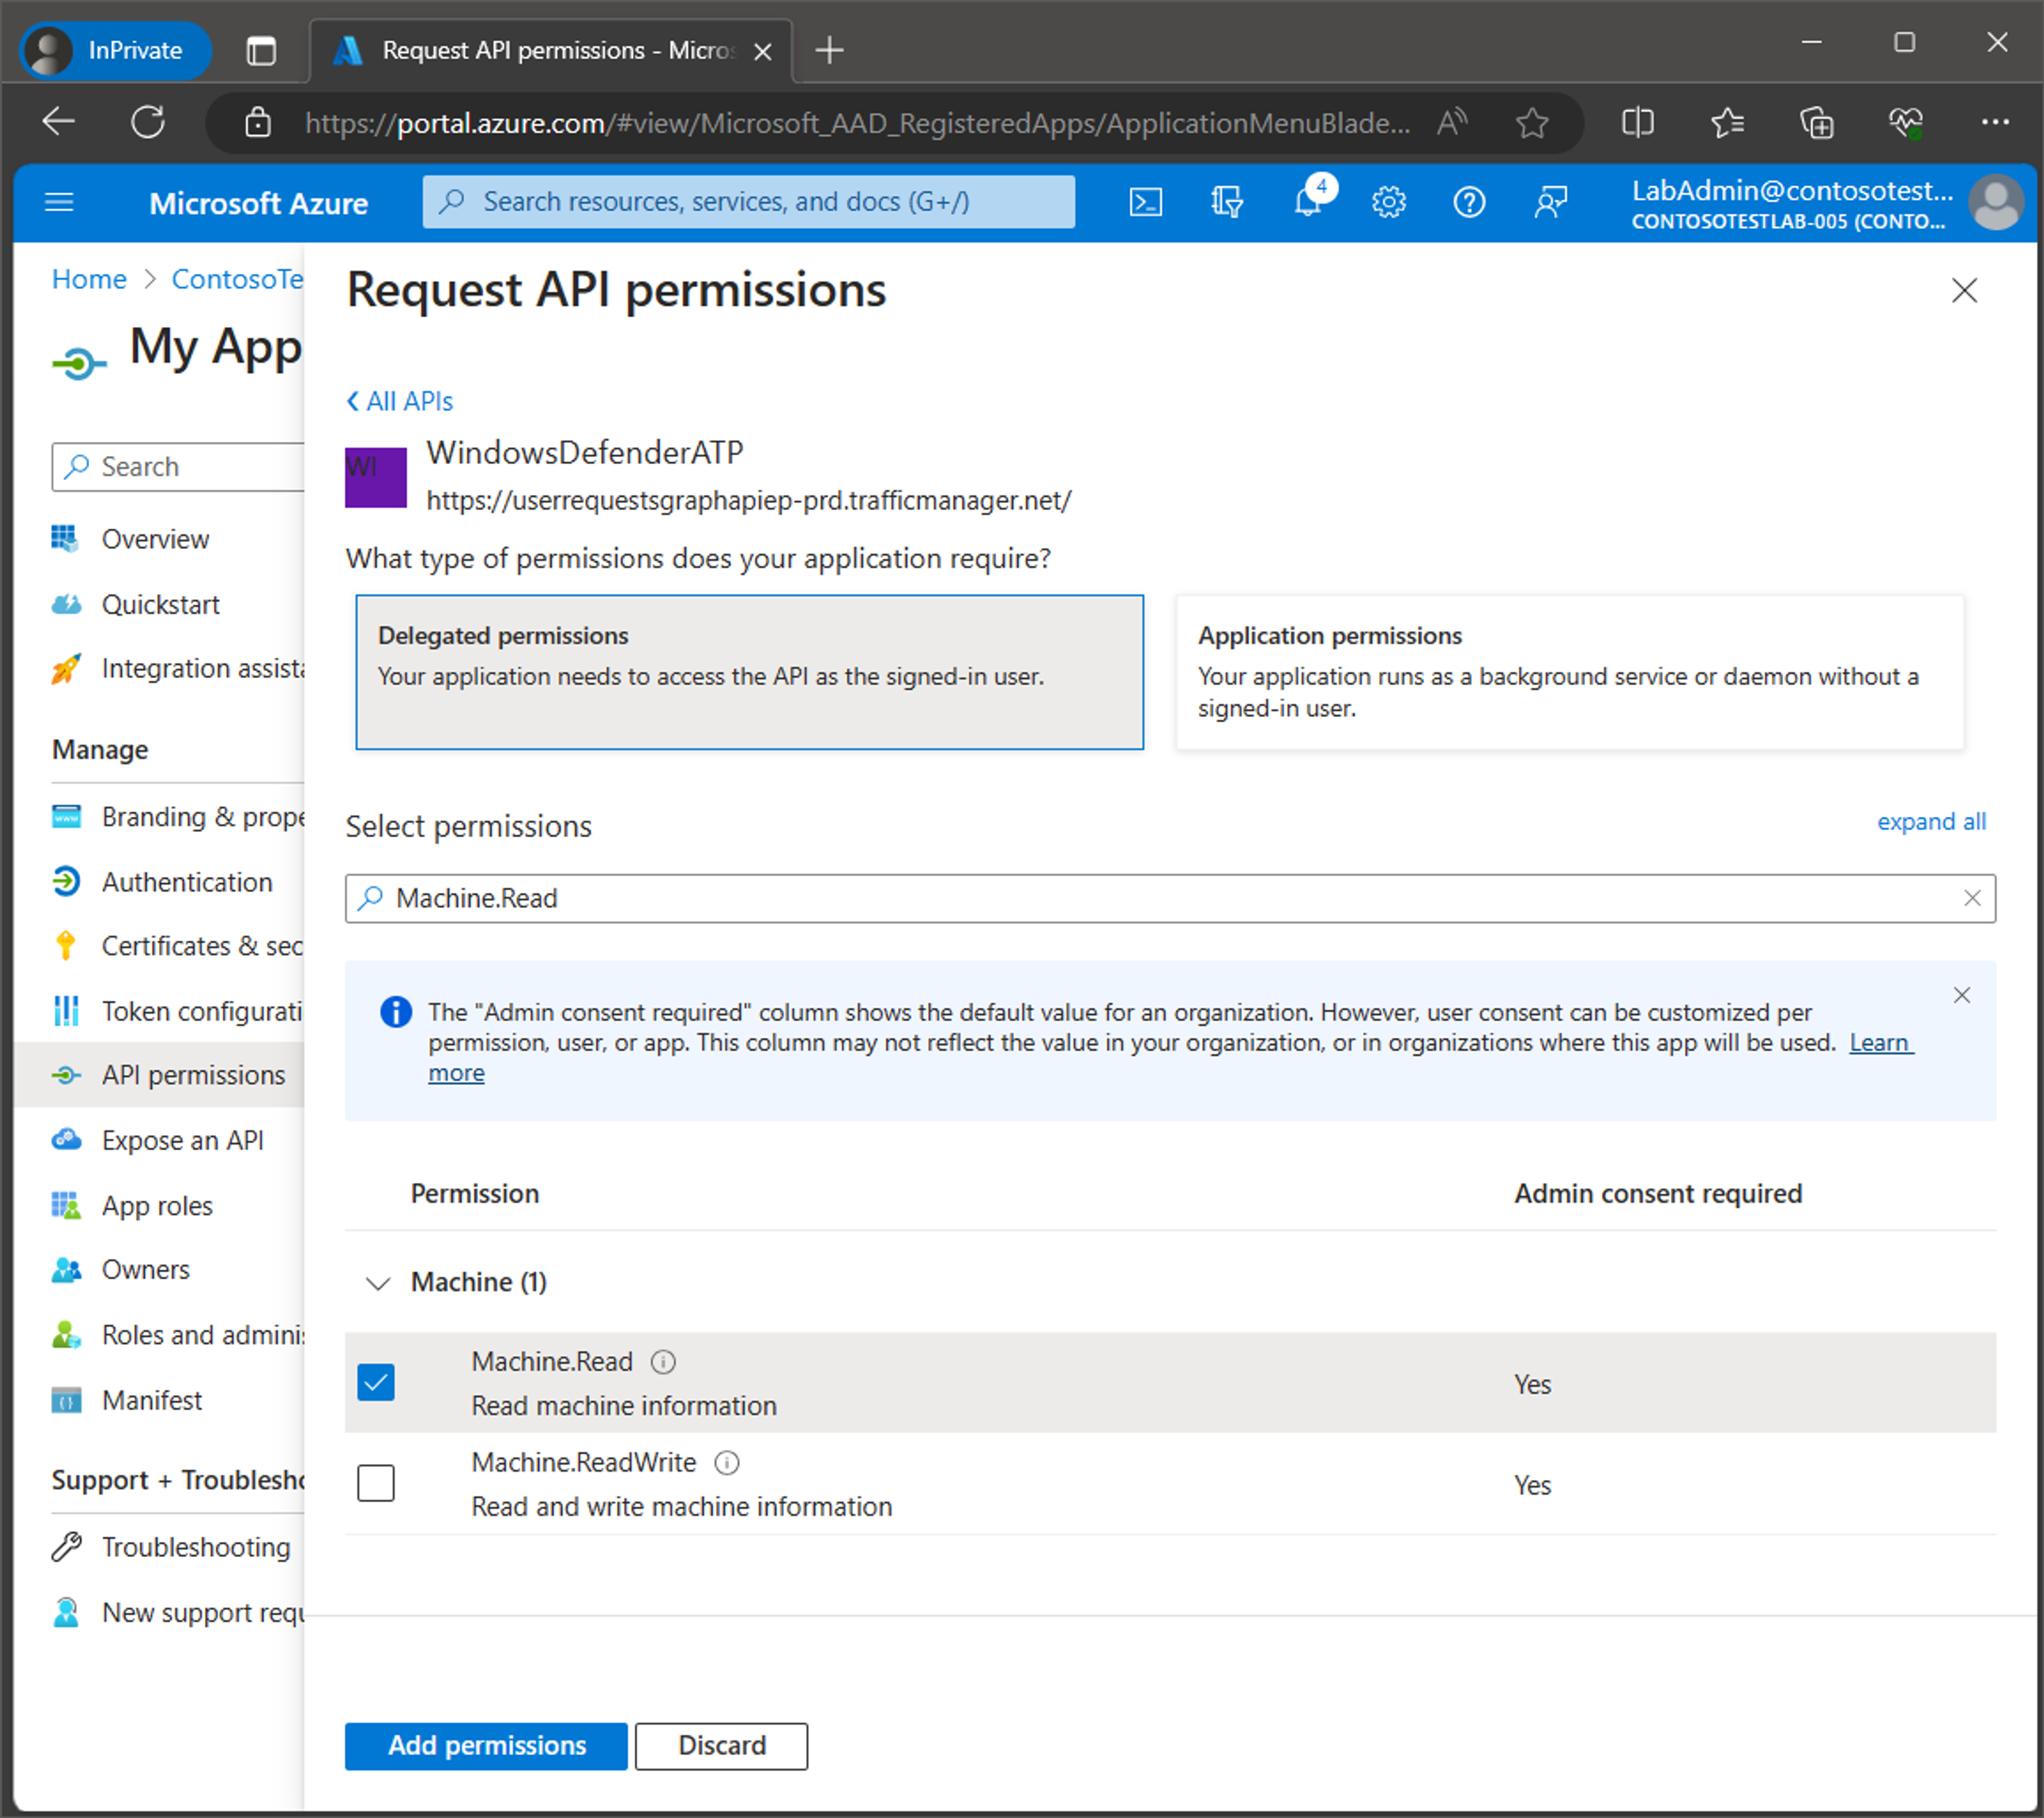Open split screen icon in browser toolbar
2044x1818 pixels.
[1637, 122]
